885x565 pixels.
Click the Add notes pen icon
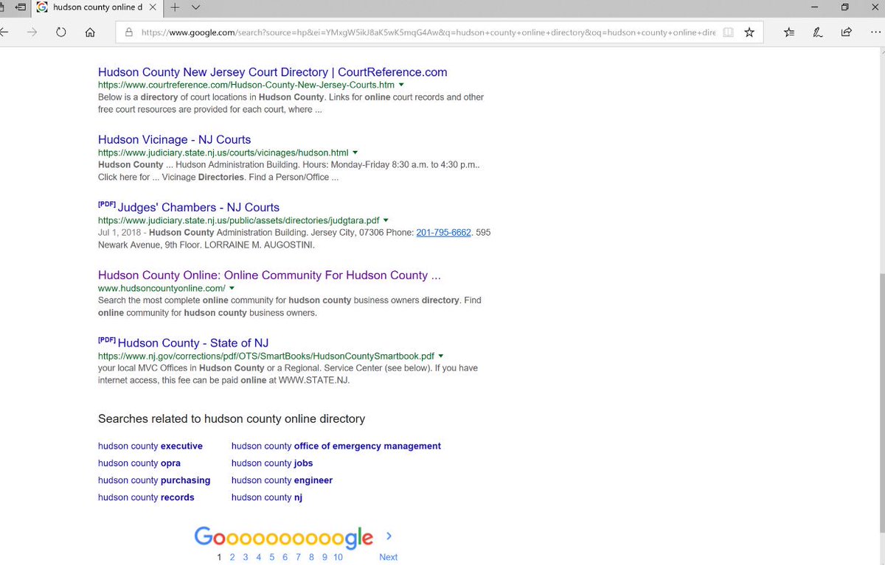pos(817,32)
